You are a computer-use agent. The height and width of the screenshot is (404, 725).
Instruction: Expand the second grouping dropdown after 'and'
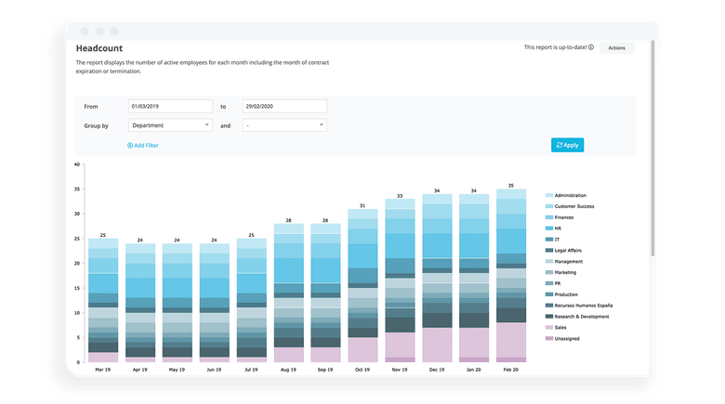pos(283,124)
